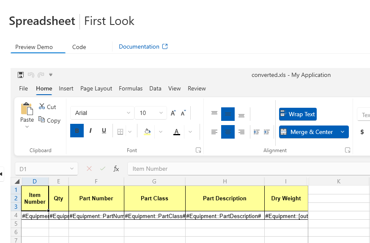Click the Paste clipboard icon
Image resolution: width=370 pixels, height=243 pixels.
coord(27,109)
